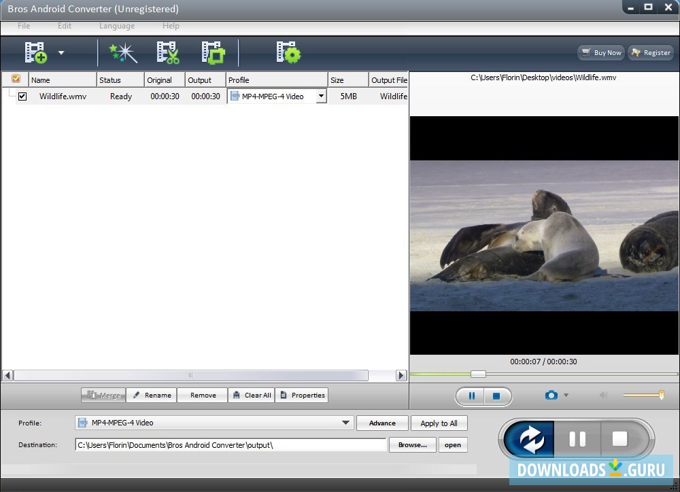Start conversion with the big convert button
This screenshot has height=492, width=680.
click(x=530, y=439)
